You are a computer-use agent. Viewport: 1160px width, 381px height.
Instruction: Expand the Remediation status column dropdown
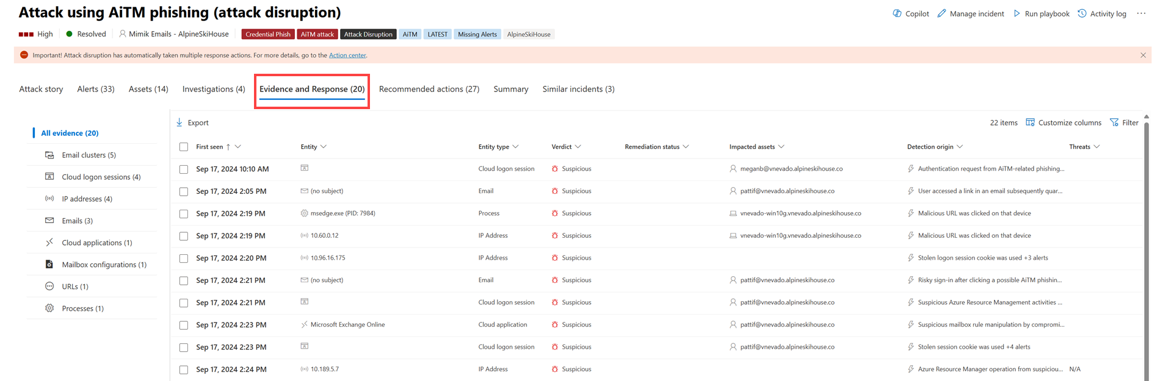[x=686, y=147]
